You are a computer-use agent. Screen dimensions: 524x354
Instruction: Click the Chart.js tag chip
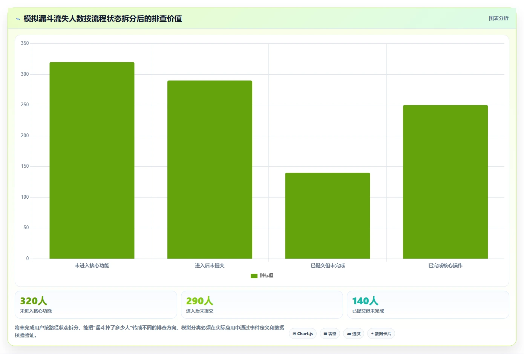tap(303, 334)
